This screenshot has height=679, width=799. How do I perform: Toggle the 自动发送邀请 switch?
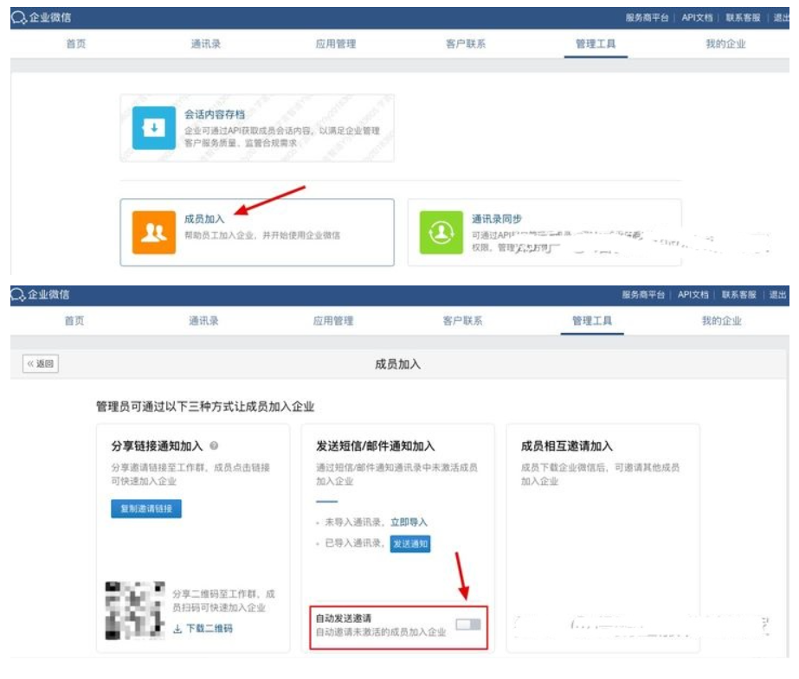pyautogui.click(x=468, y=625)
